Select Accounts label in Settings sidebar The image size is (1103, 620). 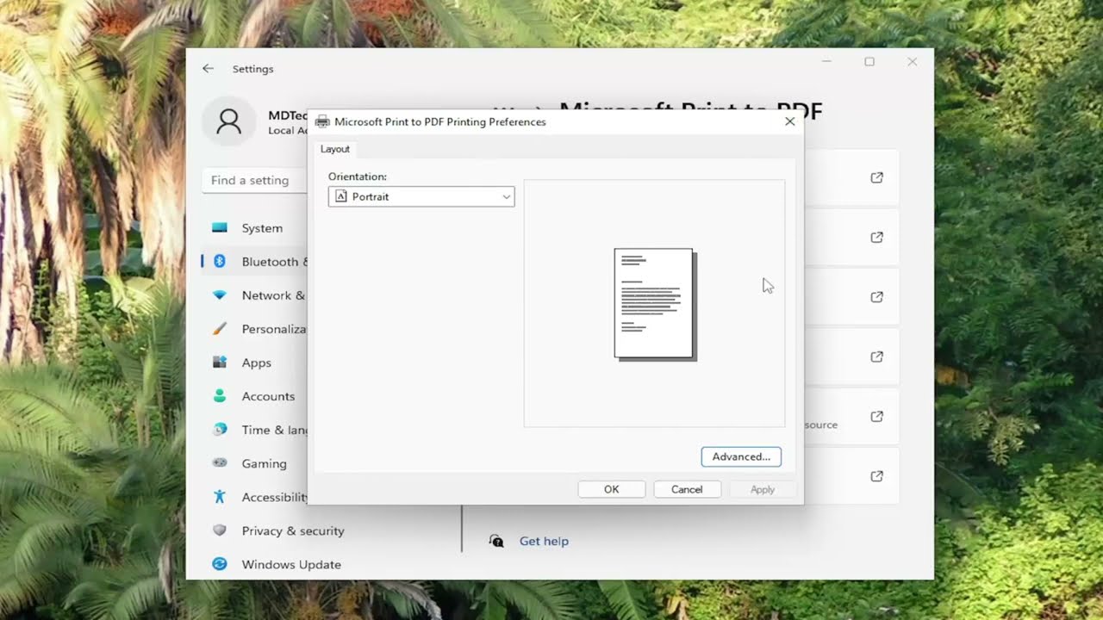click(x=268, y=396)
